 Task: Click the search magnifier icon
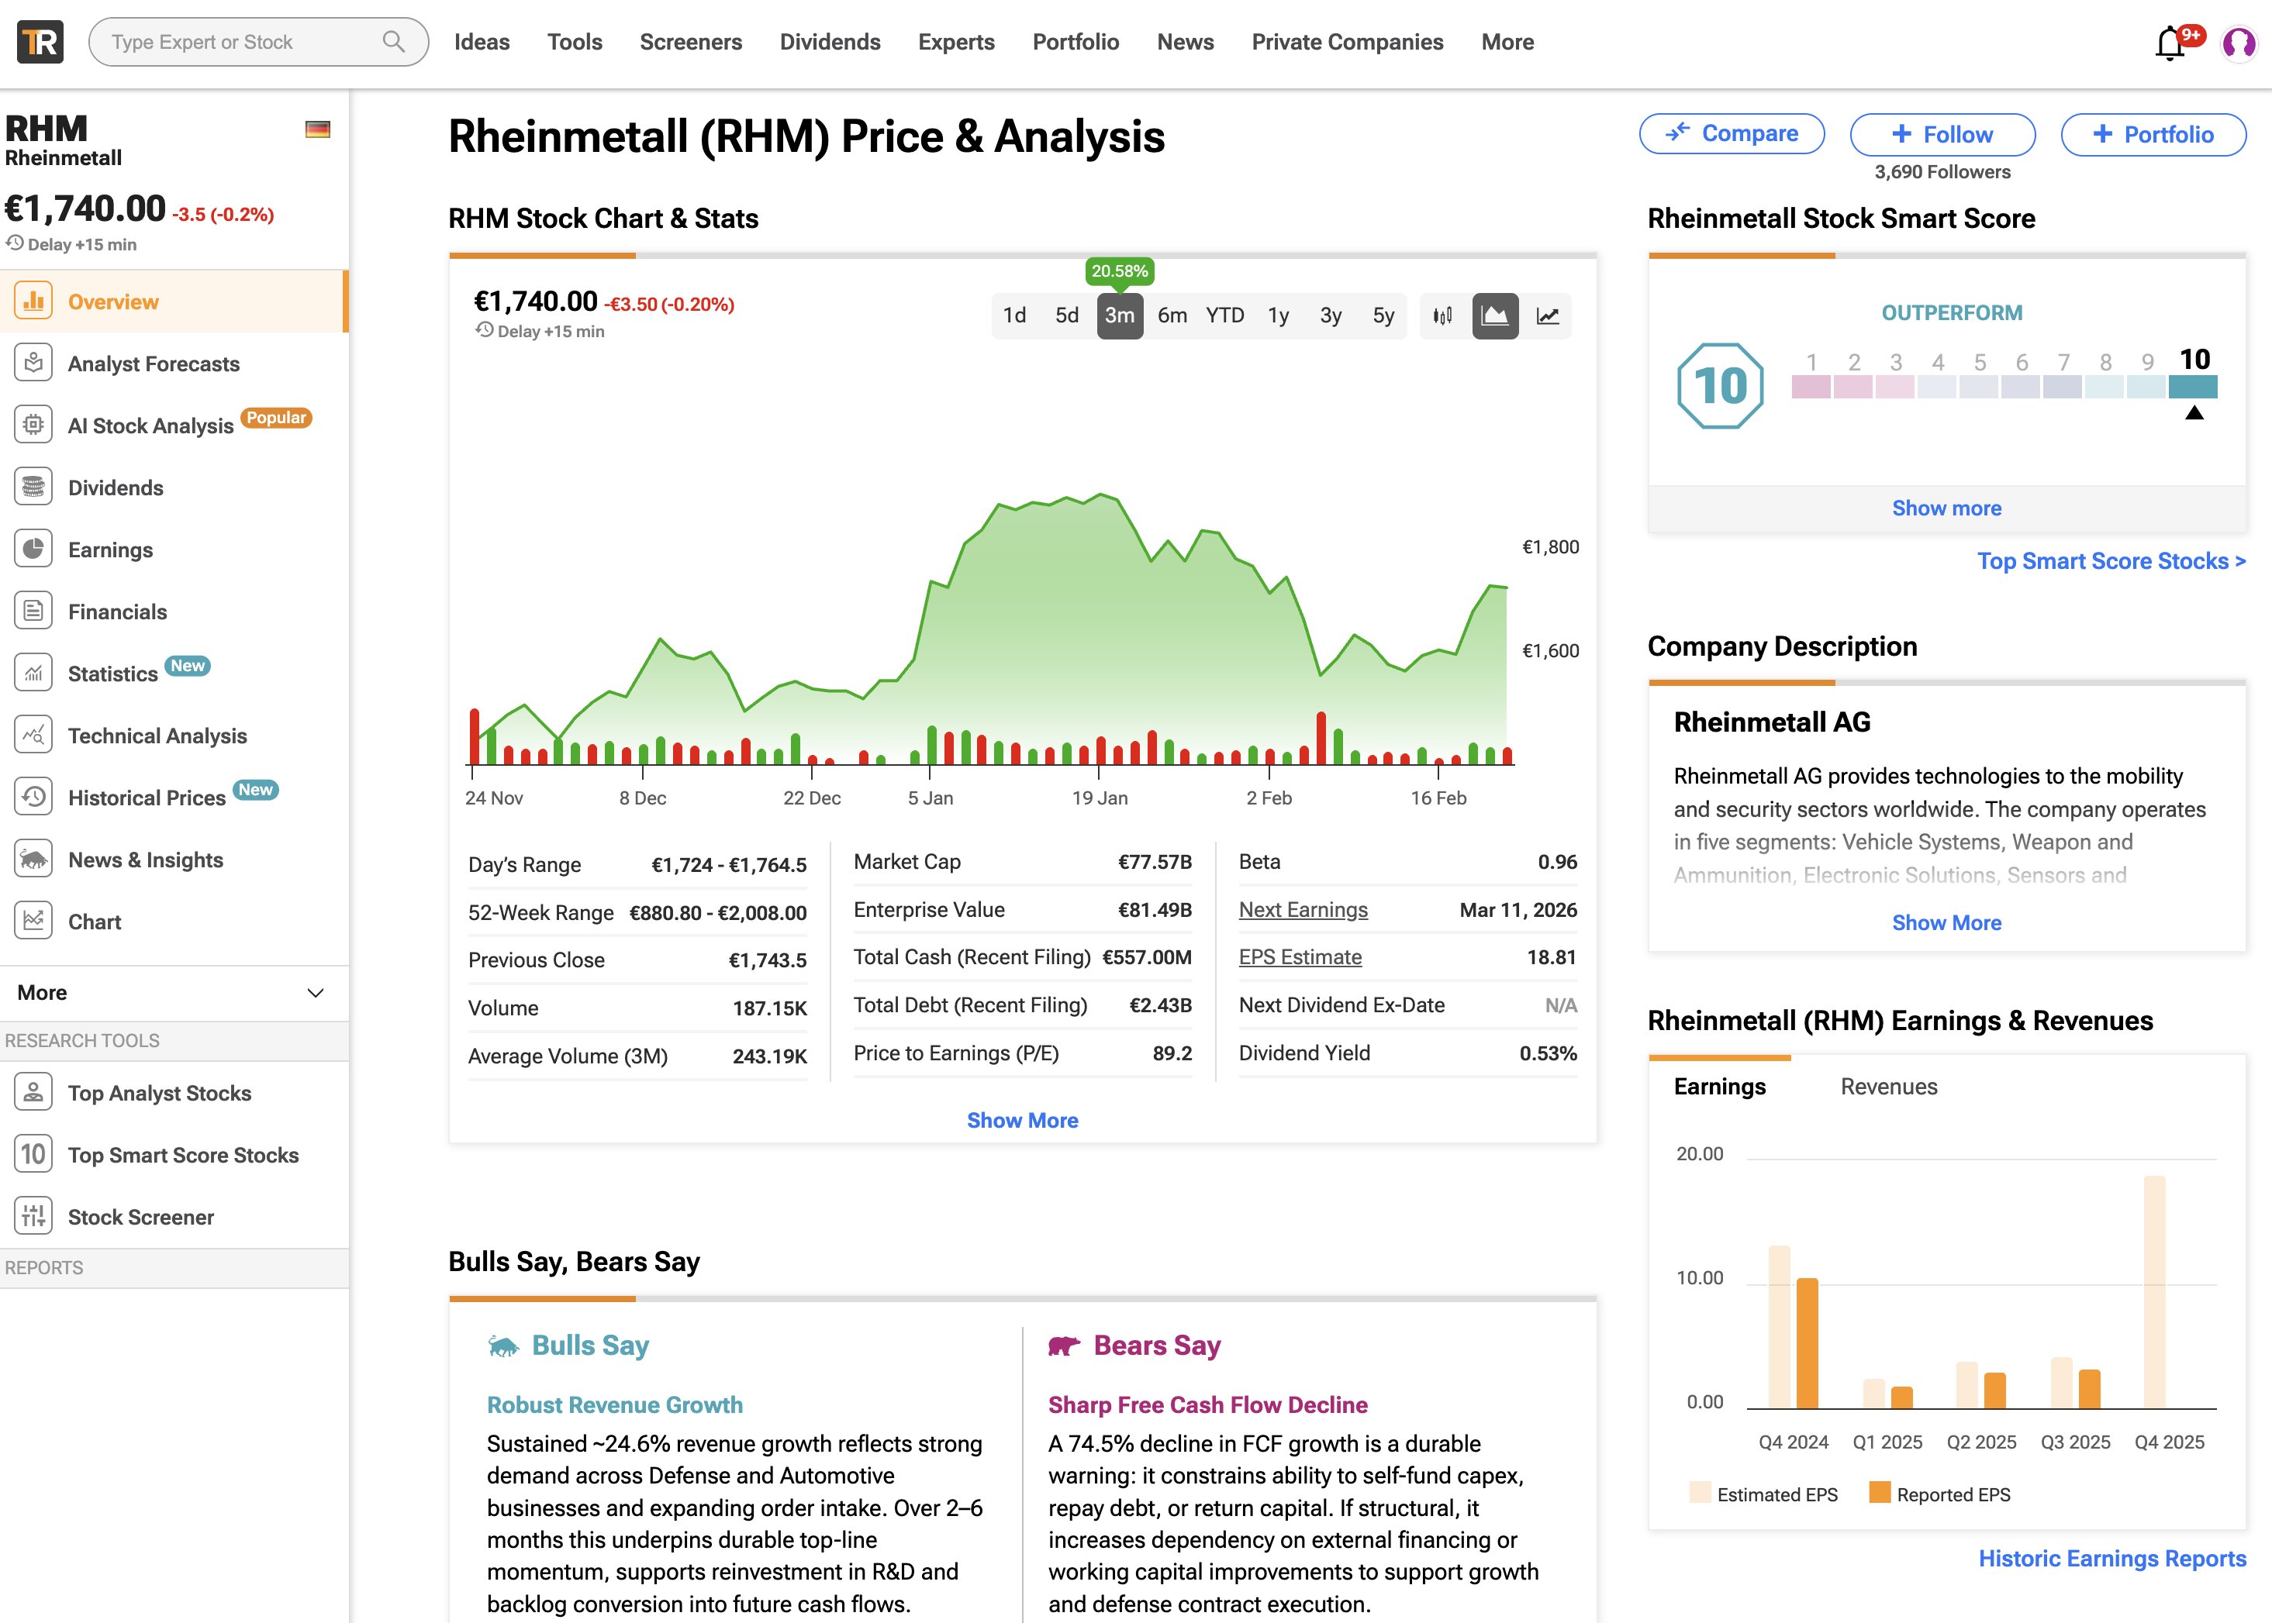(394, 42)
